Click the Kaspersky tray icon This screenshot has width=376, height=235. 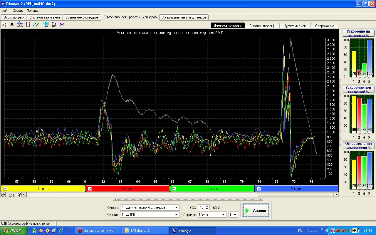tap(333, 231)
